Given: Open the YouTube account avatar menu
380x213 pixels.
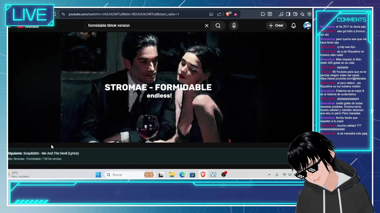Looking at the screenshot, I should (x=307, y=25).
